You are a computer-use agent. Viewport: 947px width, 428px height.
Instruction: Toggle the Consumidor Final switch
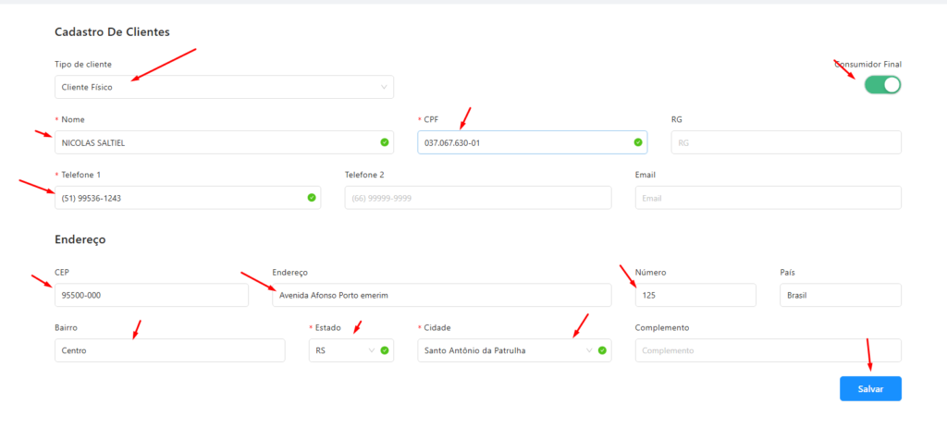click(882, 85)
